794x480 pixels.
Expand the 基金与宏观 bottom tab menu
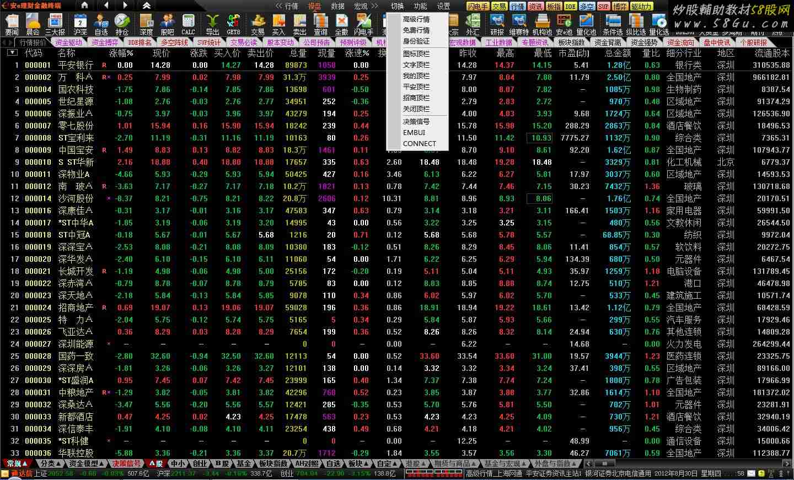tap(506, 463)
